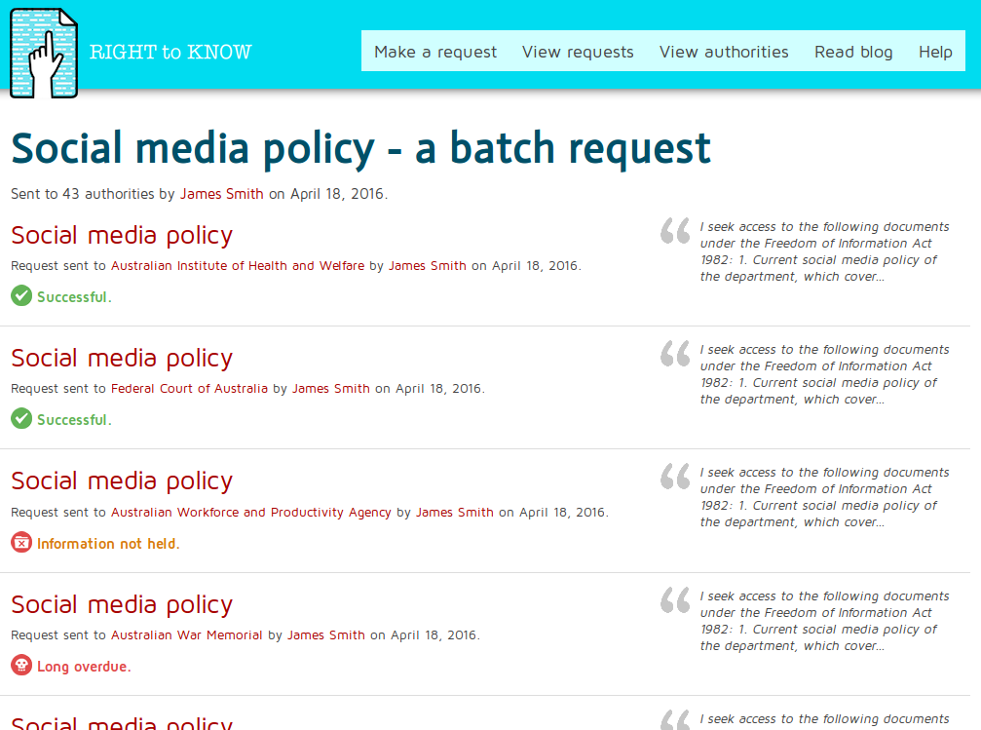This screenshot has height=730, width=981.
Task: Click green Successful checkmark icon for Federal Court
Action: (21, 418)
